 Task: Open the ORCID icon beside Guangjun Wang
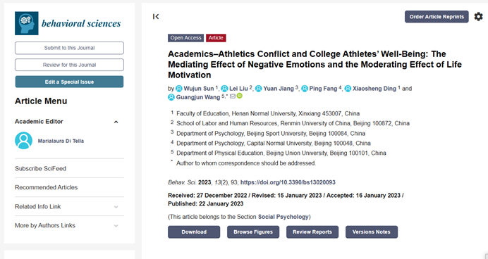click(x=239, y=96)
